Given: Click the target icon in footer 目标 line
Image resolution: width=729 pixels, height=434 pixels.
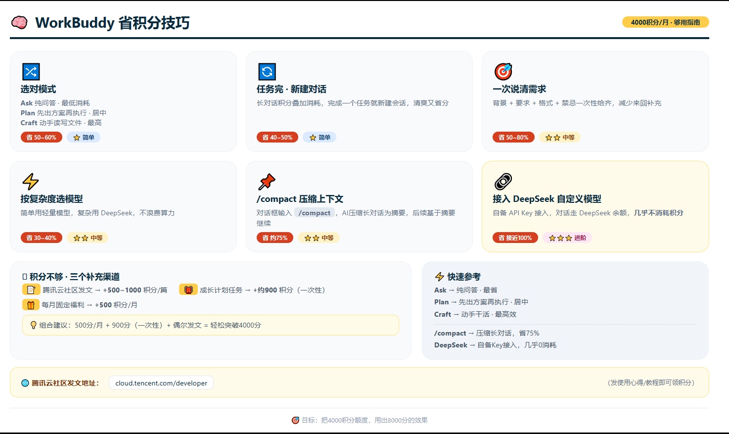Looking at the screenshot, I should tap(295, 420).
